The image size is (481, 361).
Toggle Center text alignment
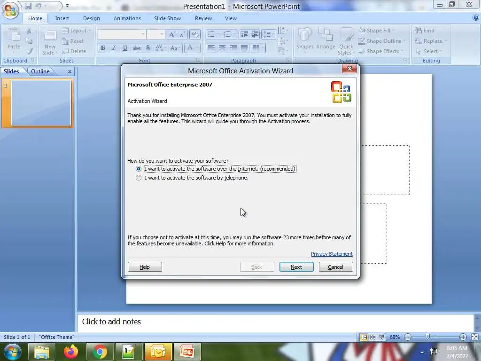tap(222, 48)
